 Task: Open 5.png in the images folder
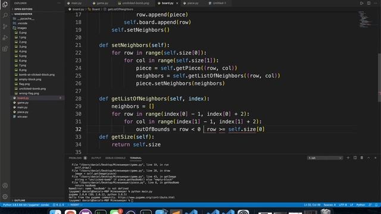[x=23, y=56]
